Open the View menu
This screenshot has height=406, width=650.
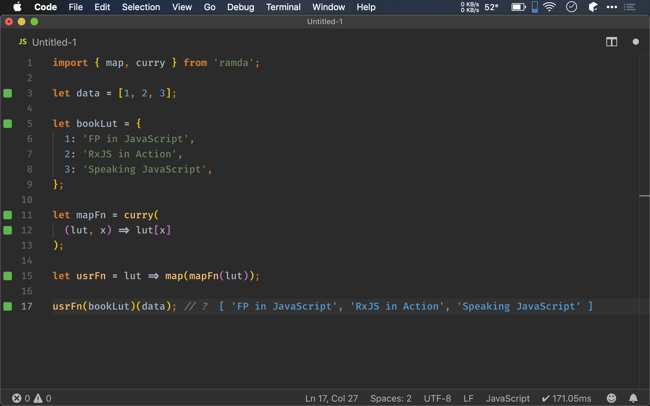point(182,7)
